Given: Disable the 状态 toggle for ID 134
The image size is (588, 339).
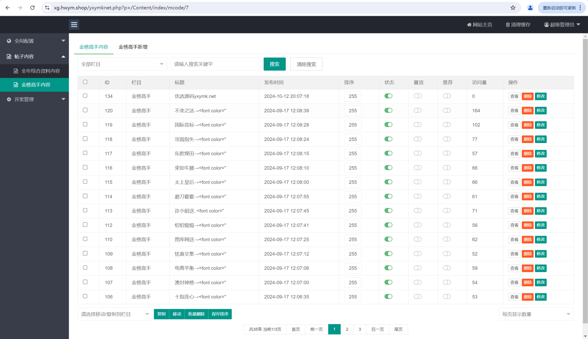Looking at the screenshot, I should (x=388, y=96).
